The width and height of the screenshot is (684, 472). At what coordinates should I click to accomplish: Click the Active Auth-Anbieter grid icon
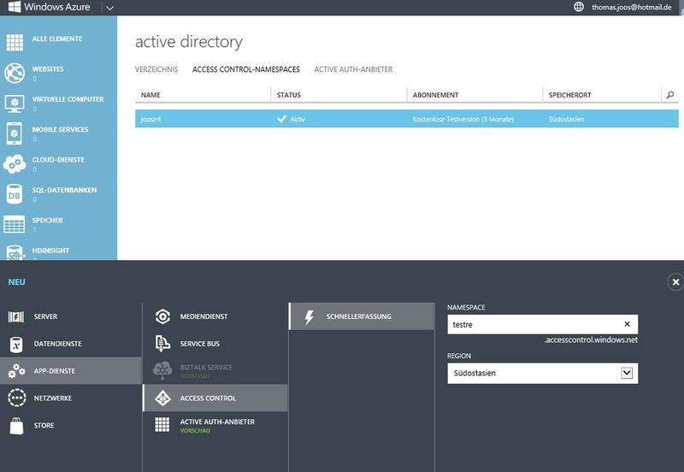click(x=162, y=425)
